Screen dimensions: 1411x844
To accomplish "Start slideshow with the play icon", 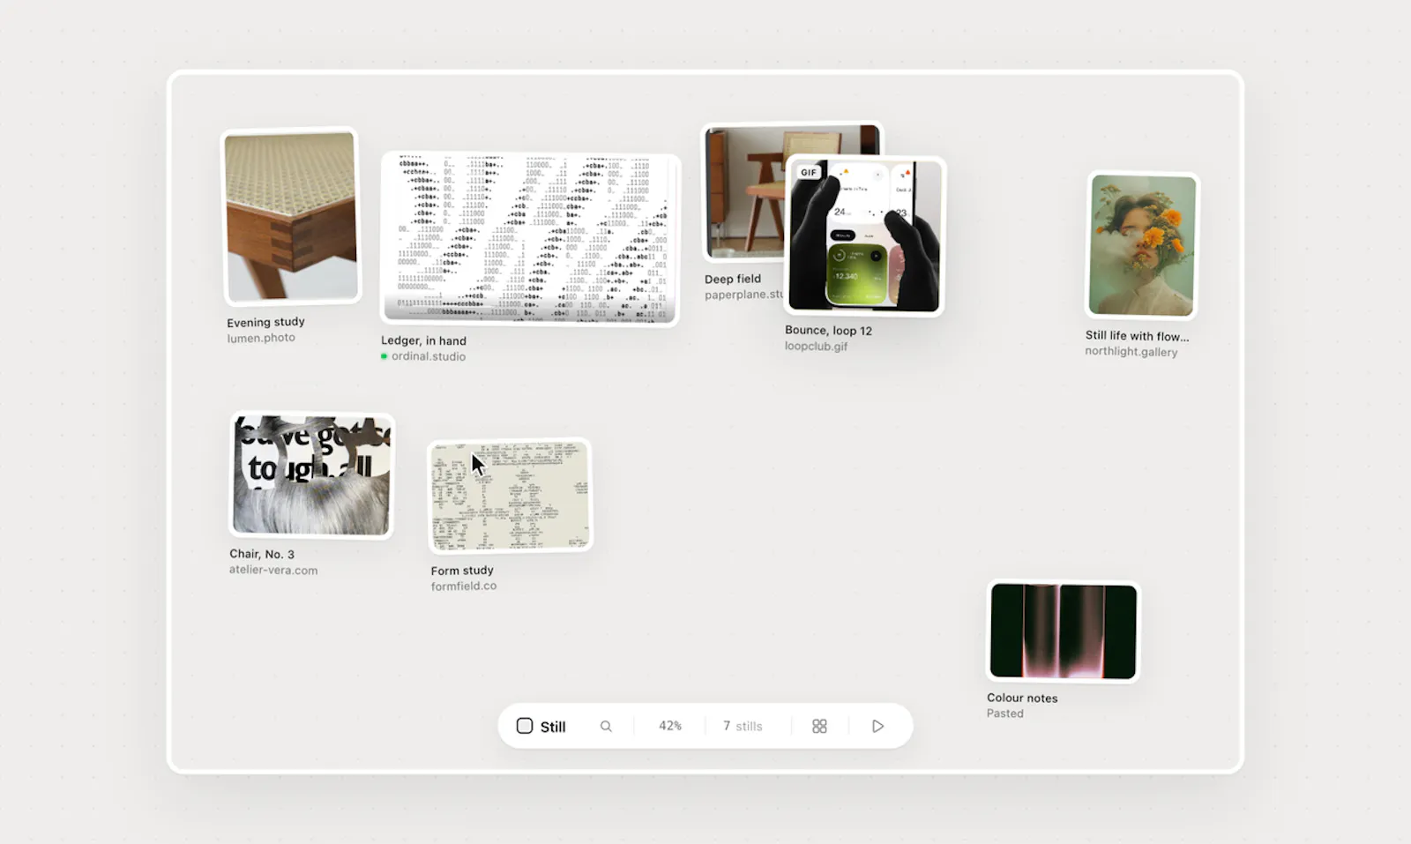I will (877, 726).
